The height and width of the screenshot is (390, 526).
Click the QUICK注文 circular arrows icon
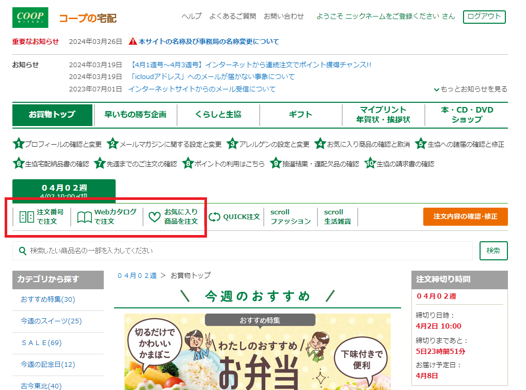click(x=214, y=217)
